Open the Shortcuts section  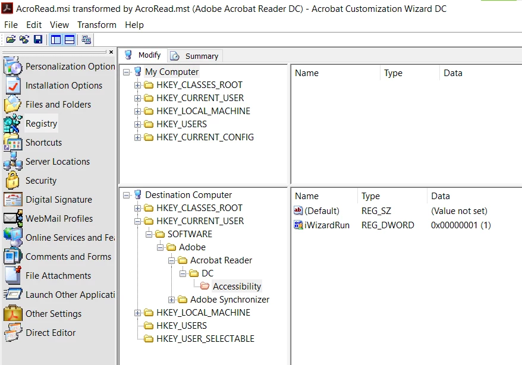pyautogui.click(x=33, y=143)
